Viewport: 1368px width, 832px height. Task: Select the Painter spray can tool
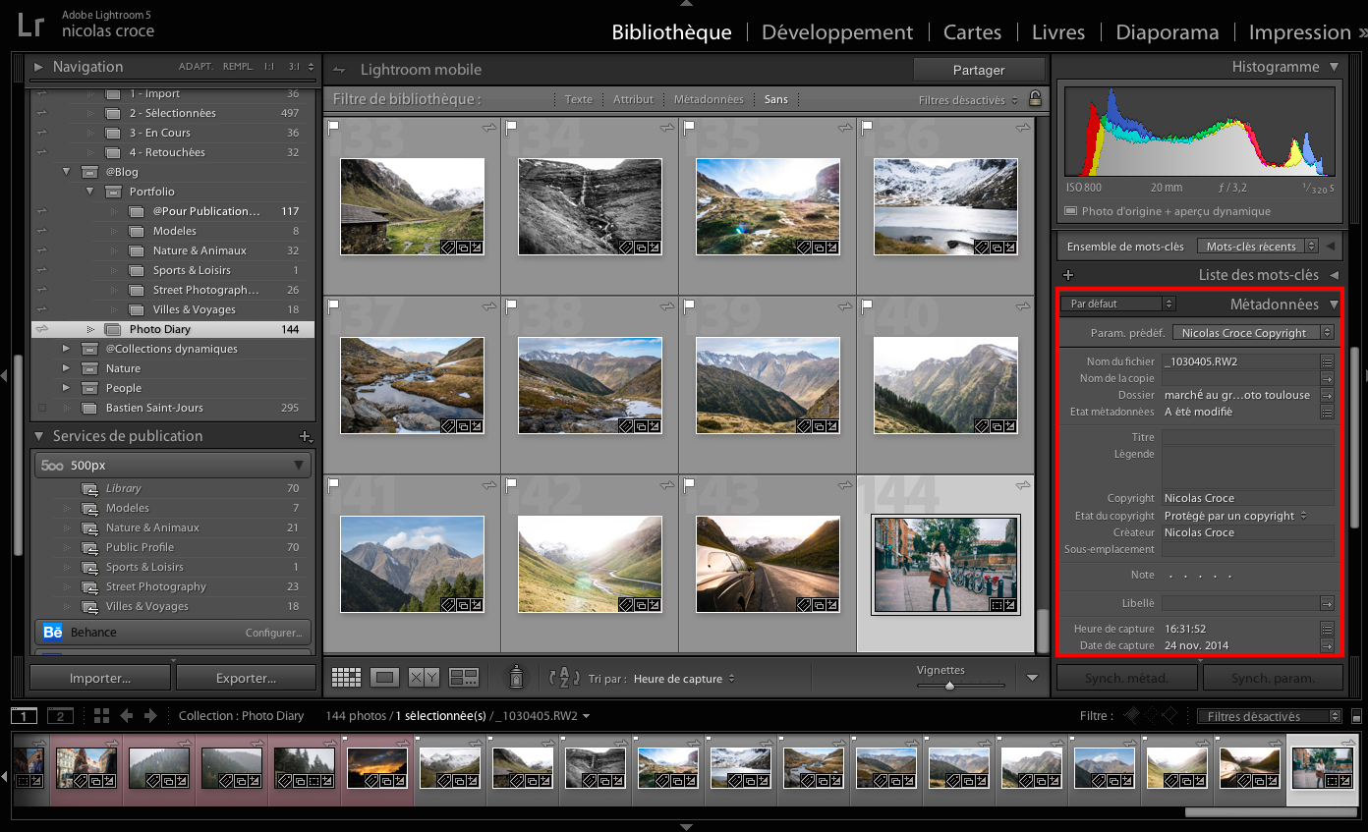pos(515,677)
